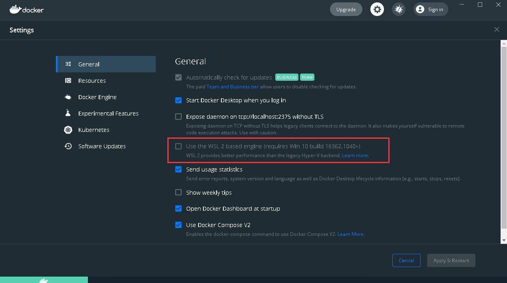Select Software Updates in sidebar
The height and width of the screenshot is (283, 507).
[x=102, y=146]
